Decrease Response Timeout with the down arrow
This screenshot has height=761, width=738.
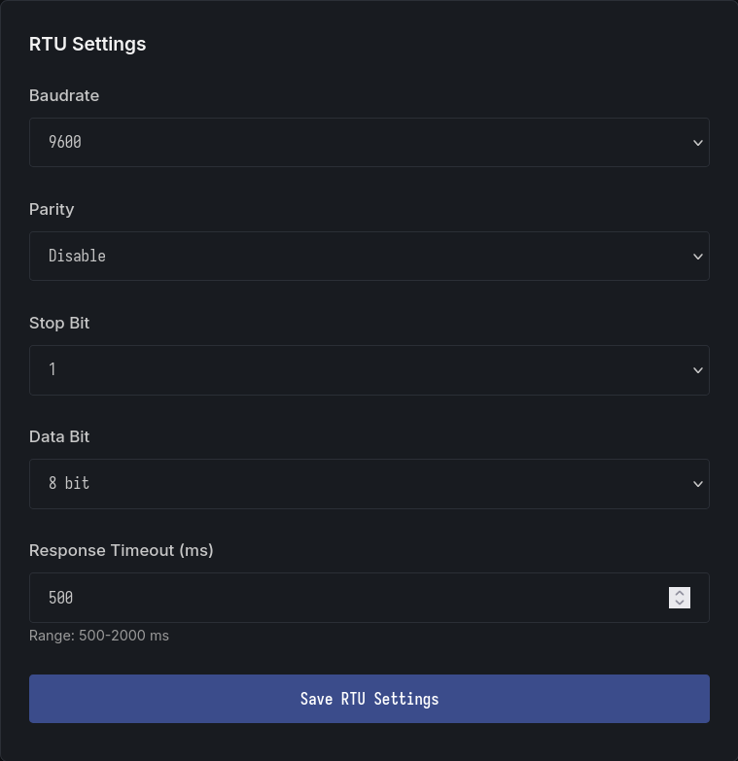click(680, 603)
